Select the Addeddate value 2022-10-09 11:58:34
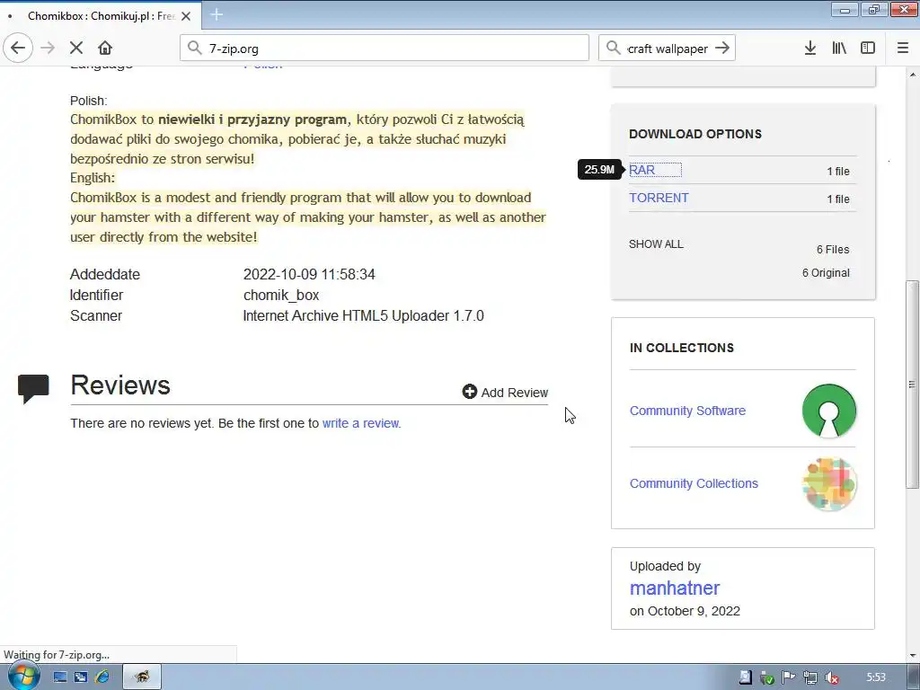The image size is (920, 690). click(x=309, y=275)
